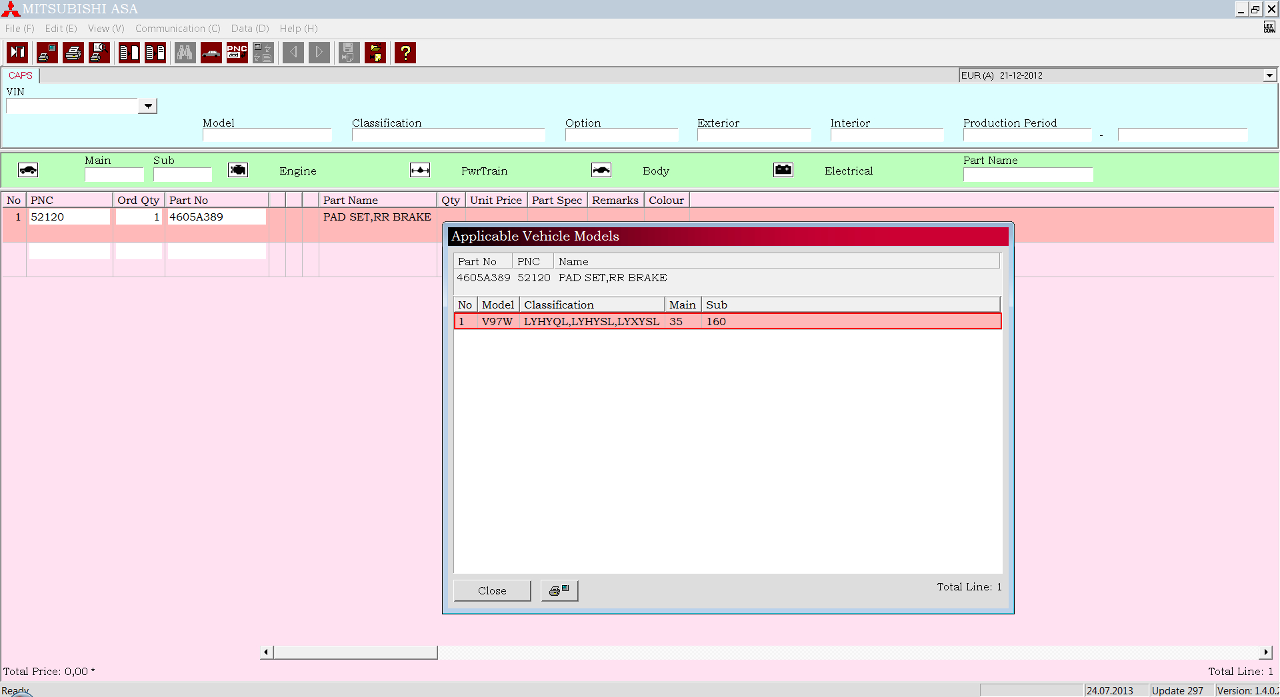Image resolution: width=1280 pixels, height=697 pixels.
Task: Click the Part Name search field
Action: click(x=1027, y=175)
